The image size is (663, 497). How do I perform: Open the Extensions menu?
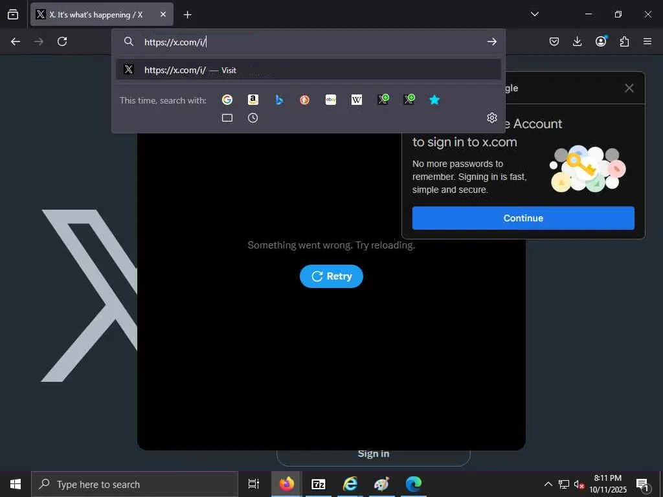(x=624, y=41)
